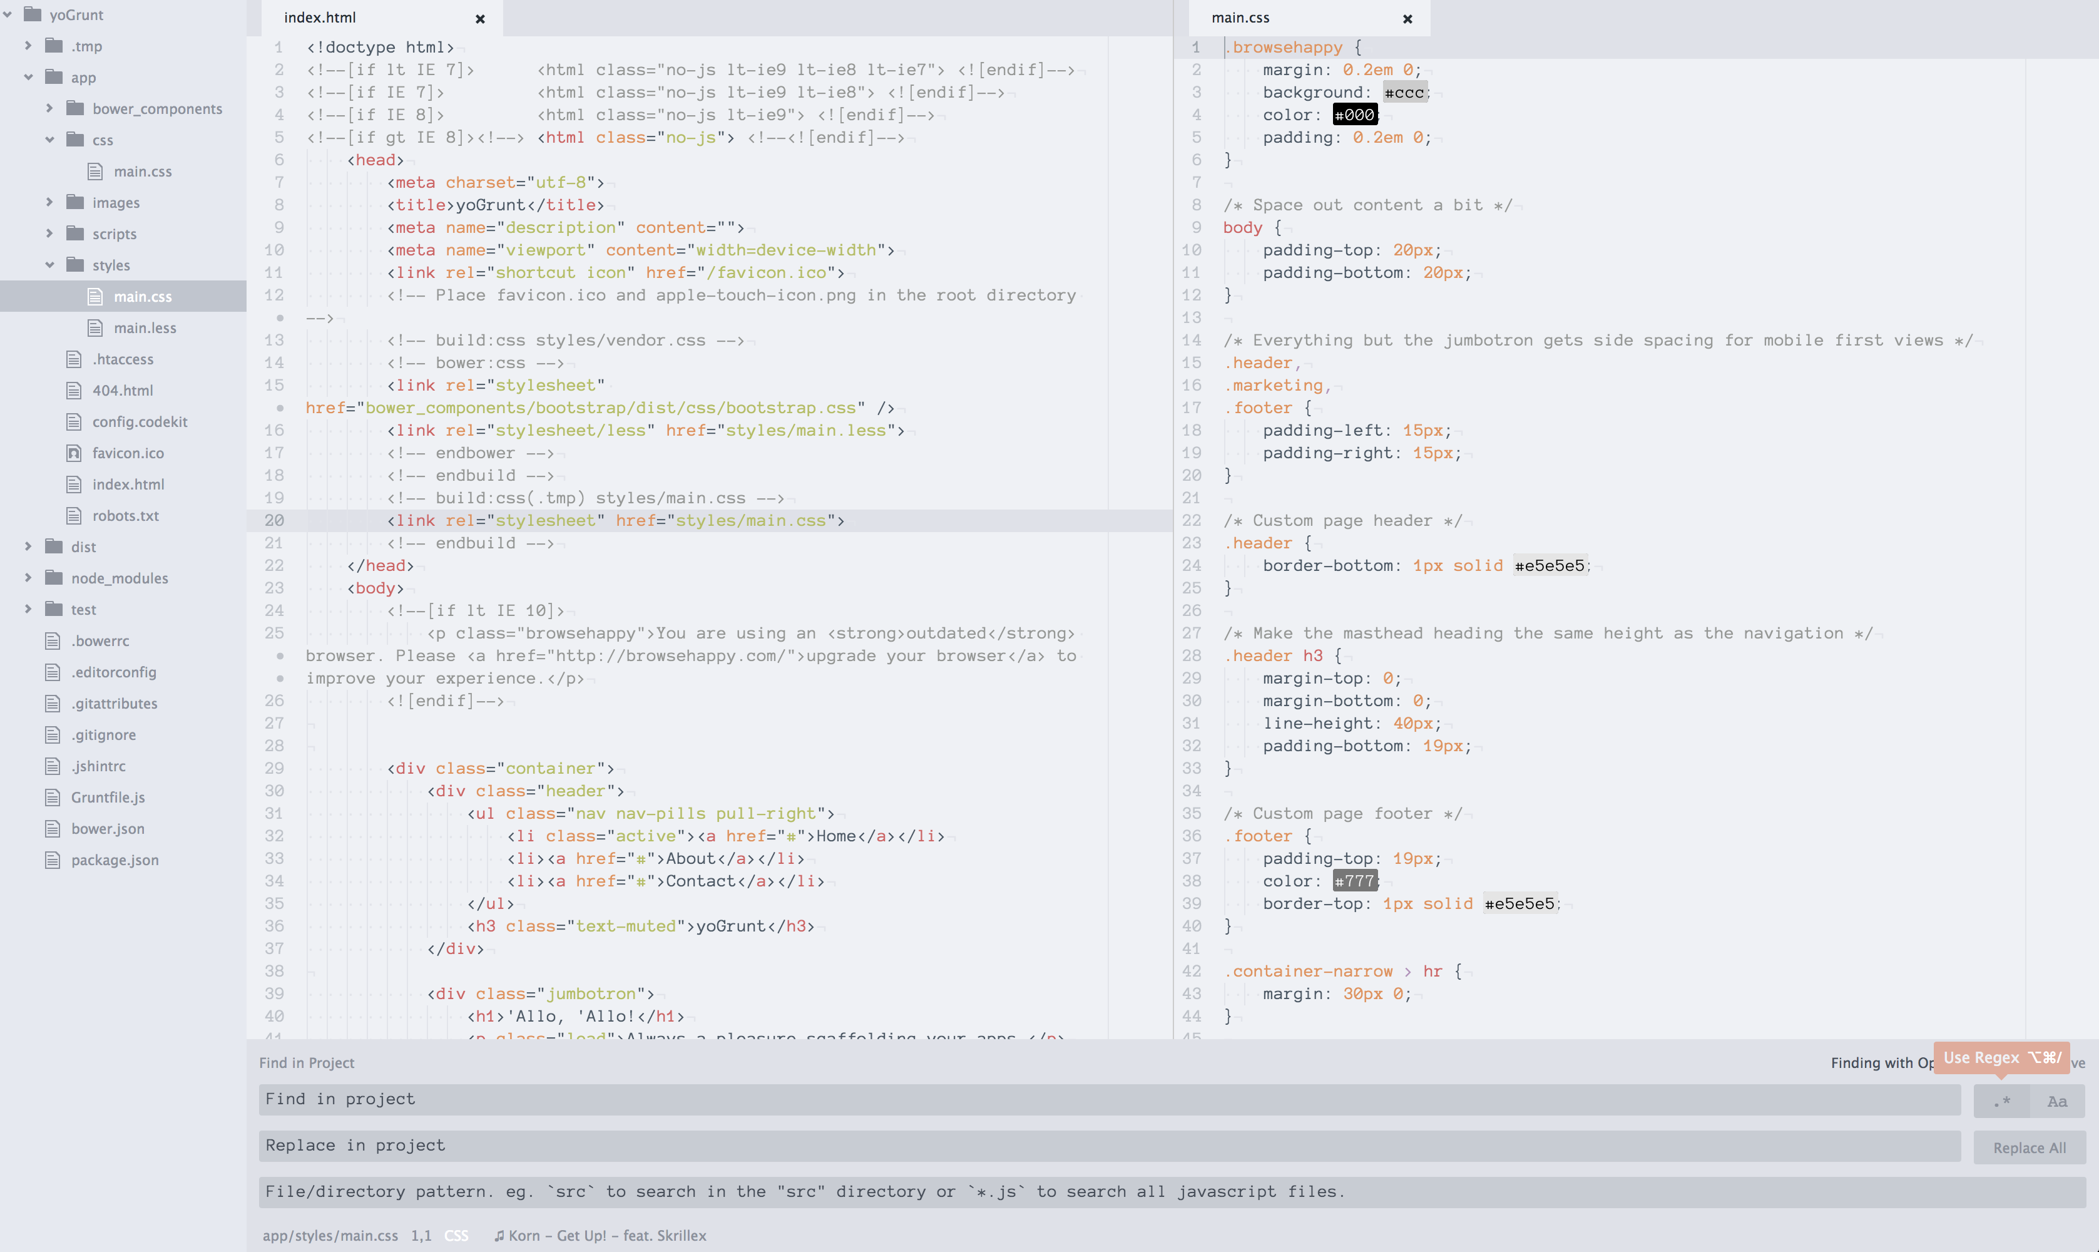Click the Replace All button
Image resolution: width=2099 pixels, height=1252 pixels.
point(2029,1147)
